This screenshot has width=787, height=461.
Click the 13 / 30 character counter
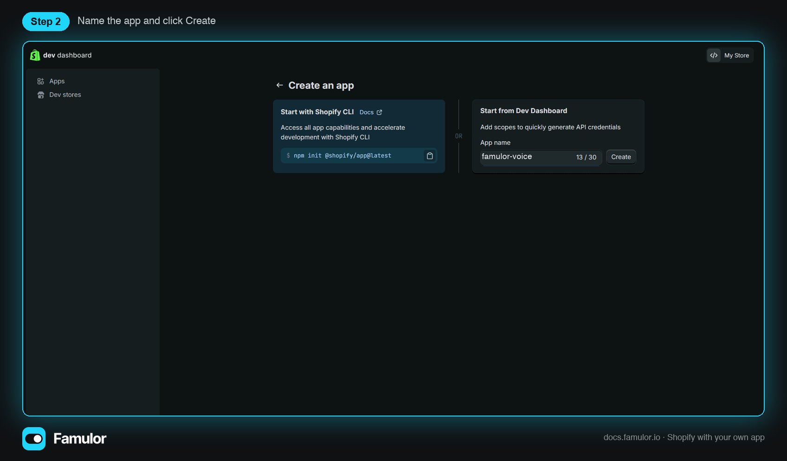click(x=586, y=157)
